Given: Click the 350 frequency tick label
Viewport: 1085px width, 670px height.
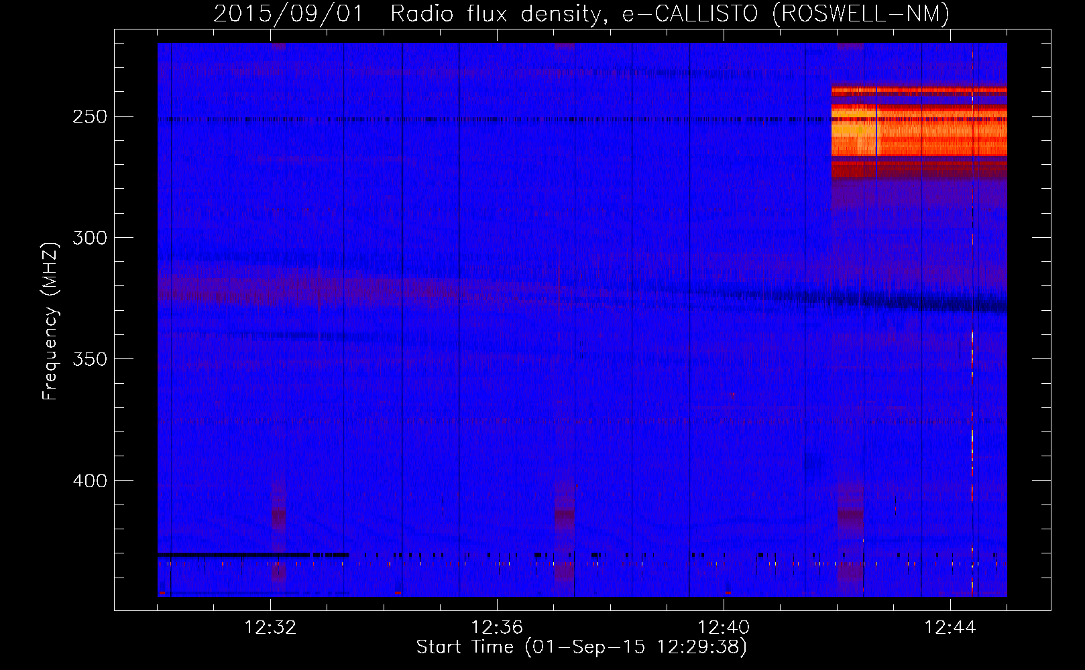Looking at the screenshot, I should point(90,359).
